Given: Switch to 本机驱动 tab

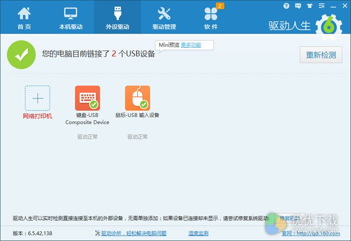Looking at the screenshot, I should 71,19.
